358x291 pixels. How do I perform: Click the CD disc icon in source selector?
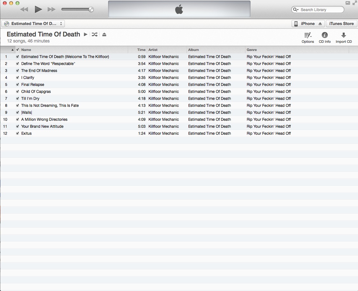click(7, 24)
